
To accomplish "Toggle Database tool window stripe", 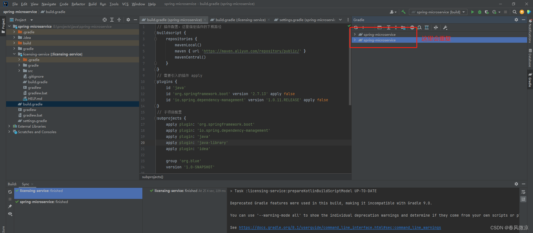I will click(x=530, y=58).
